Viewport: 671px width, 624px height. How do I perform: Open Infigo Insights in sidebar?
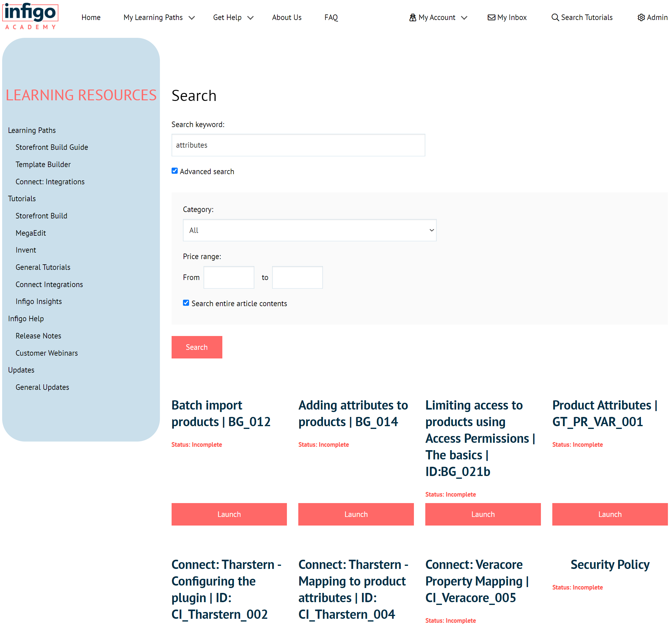click(38, 302)
